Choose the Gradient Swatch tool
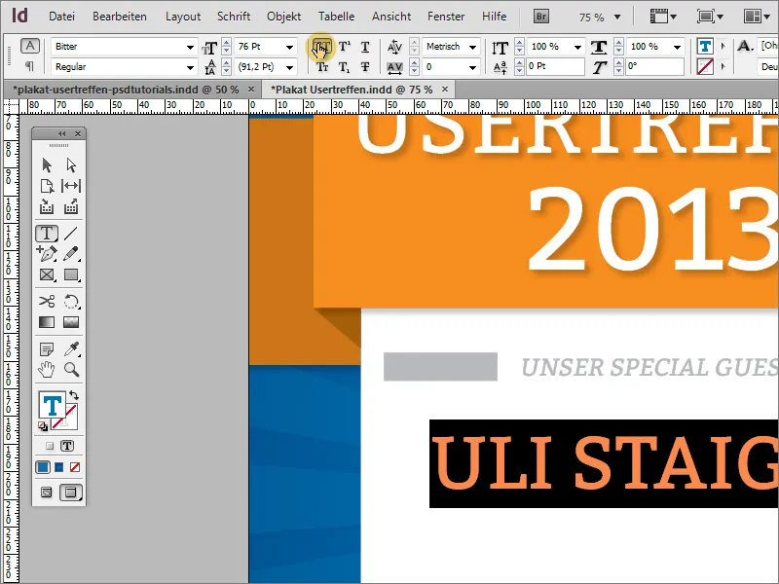Viewport: 779px width, 584px height. pyautogui.click(x=45, y=323)
